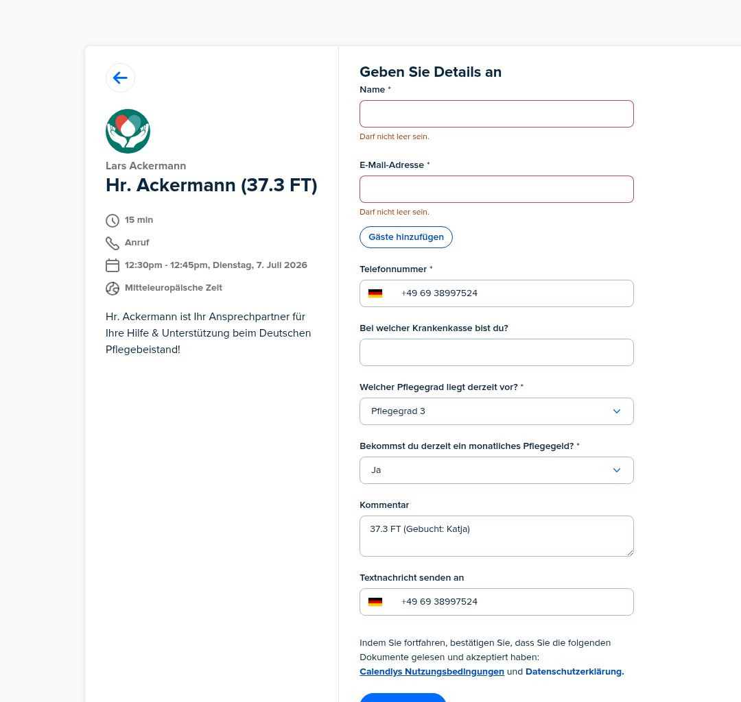Click the globe icon for Mitteleuropäische Zeit
741x702 pixels.
[x=113, y=289]
